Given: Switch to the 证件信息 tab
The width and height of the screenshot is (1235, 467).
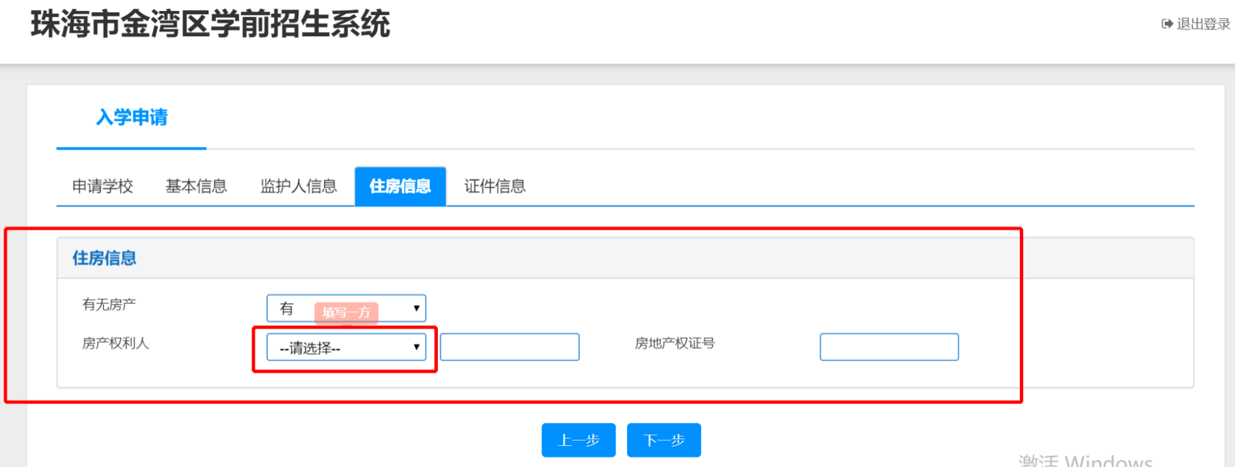Looking at the screenshot, I should point(495,186).
